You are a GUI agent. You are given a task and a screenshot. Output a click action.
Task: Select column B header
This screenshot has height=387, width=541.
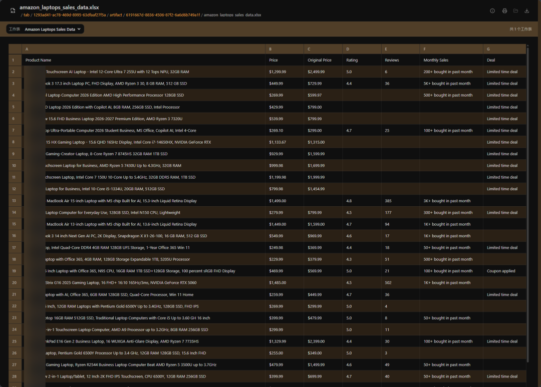pyautogui.click(x=285, y=49)
